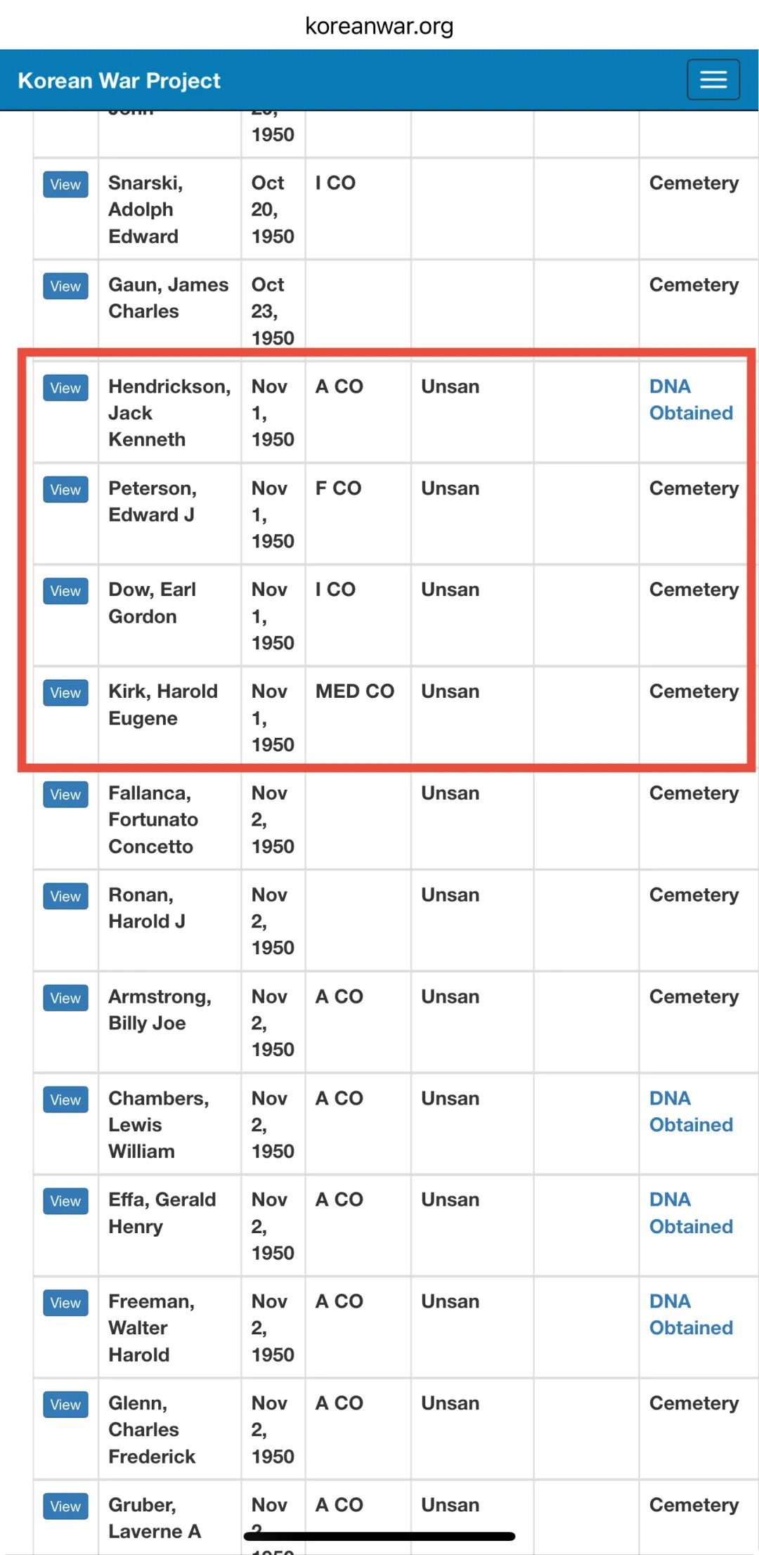View the Gaun, James Charles record

[x=65, y=286]
